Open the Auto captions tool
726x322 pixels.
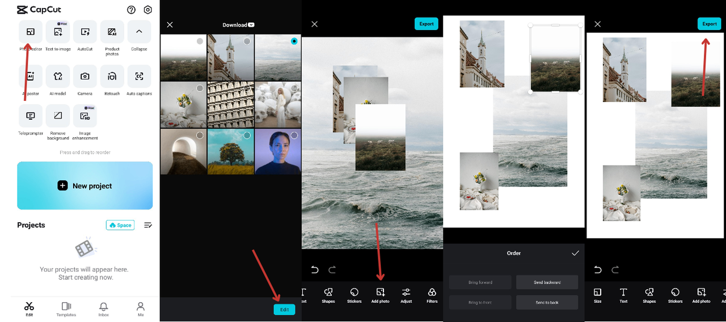[139, 76]
